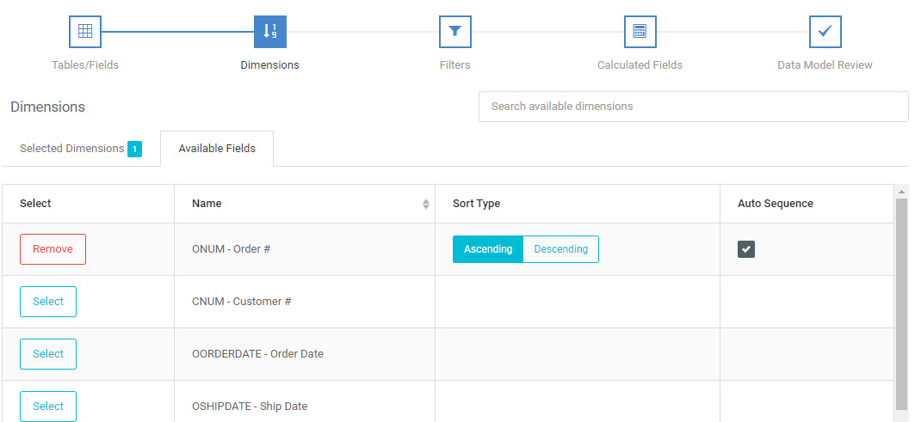Screen dimensions: 915x422
Task: Click the scrollbar up arrow
Action: [x=901, y=191]
